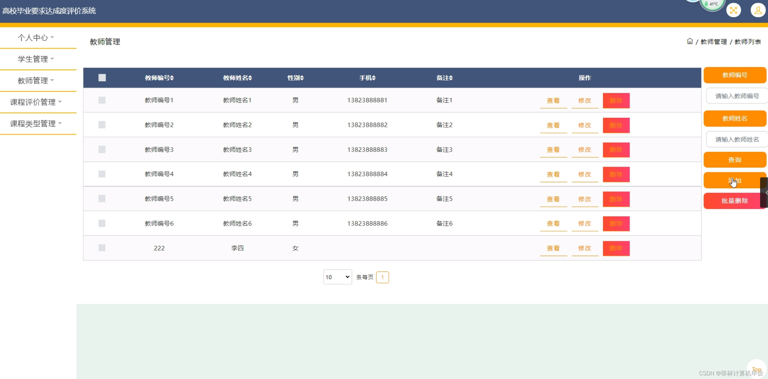This screenshot has height=379, width=768.
Task: Sort by 教师姓名 column arrow
Action: 250,78
